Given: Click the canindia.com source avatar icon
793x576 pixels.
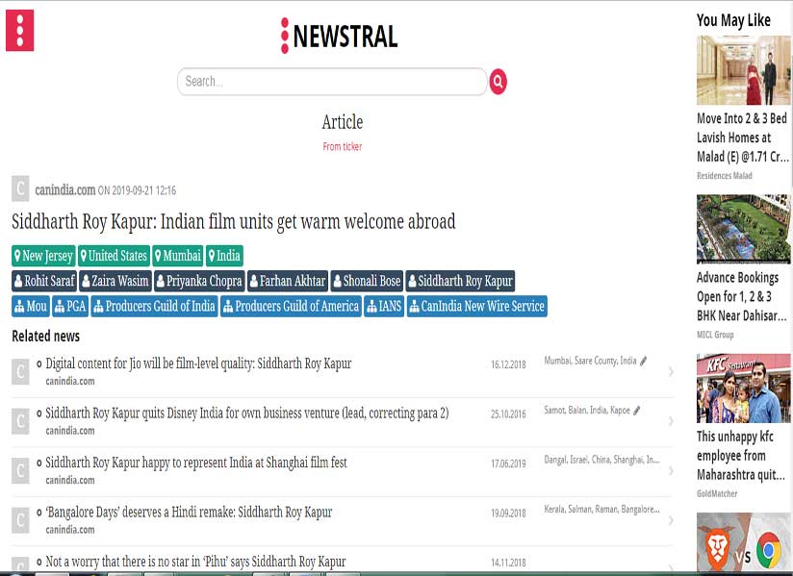Looking at the screenshot, I should click(x=20, y=189).
